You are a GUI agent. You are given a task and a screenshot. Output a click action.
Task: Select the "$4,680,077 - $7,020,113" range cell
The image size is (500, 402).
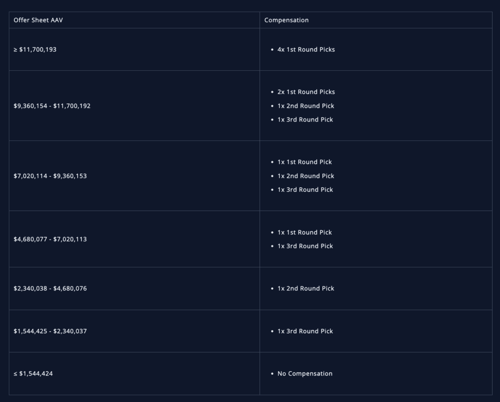pyautogui.click(x=50, y=239)
